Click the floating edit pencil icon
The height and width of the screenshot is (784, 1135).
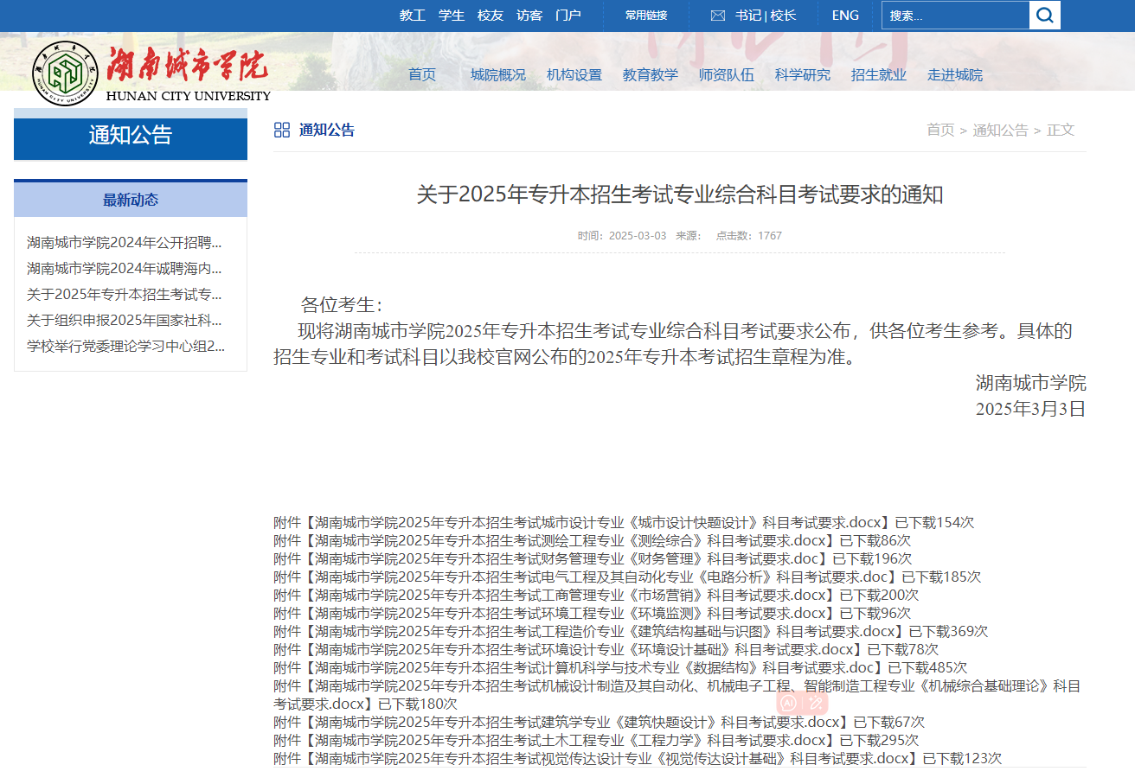tap(814, 704)
